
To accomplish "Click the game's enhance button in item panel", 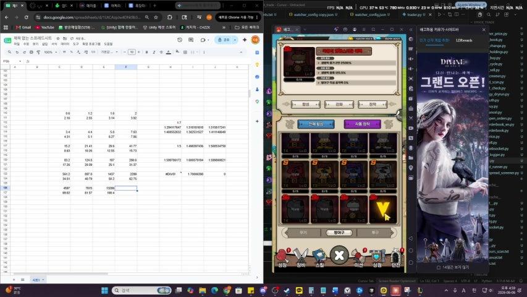I will click(x=339, y=105).
